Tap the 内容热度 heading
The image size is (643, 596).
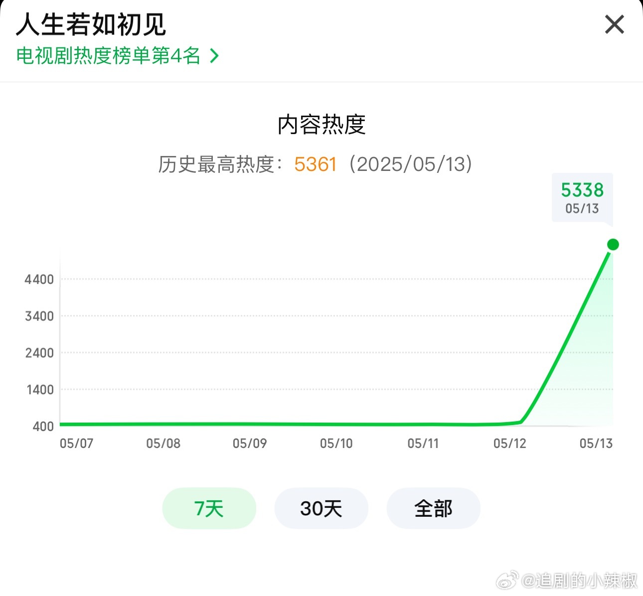[x=321, y=125]
